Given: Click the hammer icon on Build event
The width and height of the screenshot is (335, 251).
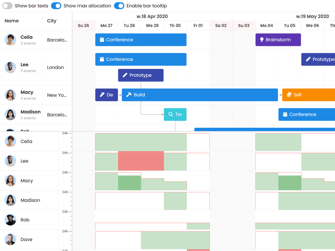Looking at the screenshot, I should tap(129, 95).
